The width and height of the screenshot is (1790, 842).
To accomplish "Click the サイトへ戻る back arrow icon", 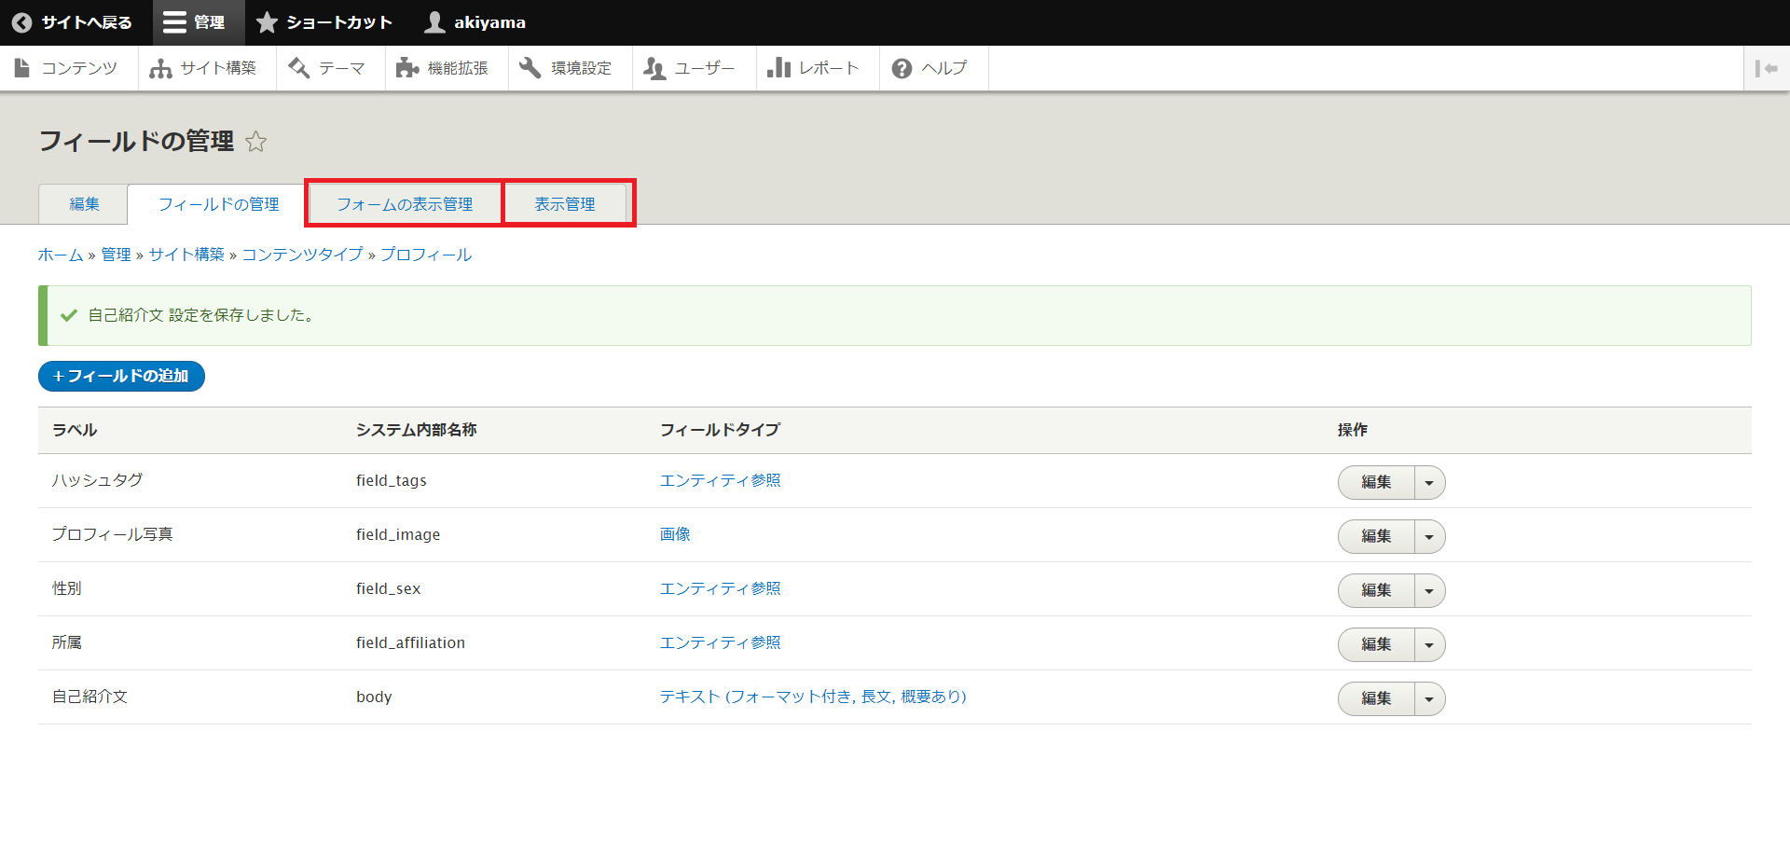I will [x=22, y=22].
